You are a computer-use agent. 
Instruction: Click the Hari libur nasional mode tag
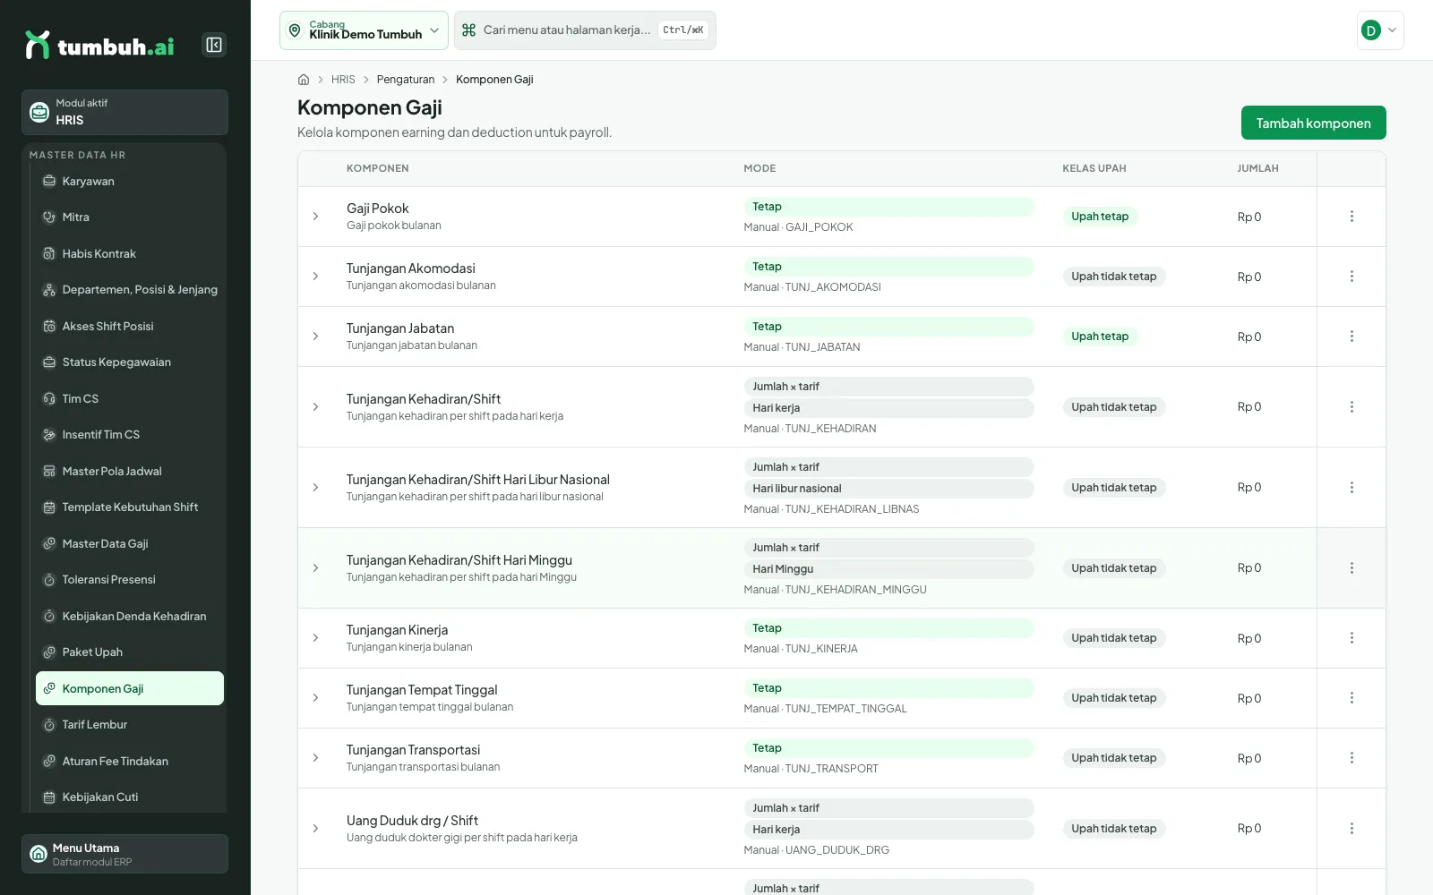[x=888, y=489]
